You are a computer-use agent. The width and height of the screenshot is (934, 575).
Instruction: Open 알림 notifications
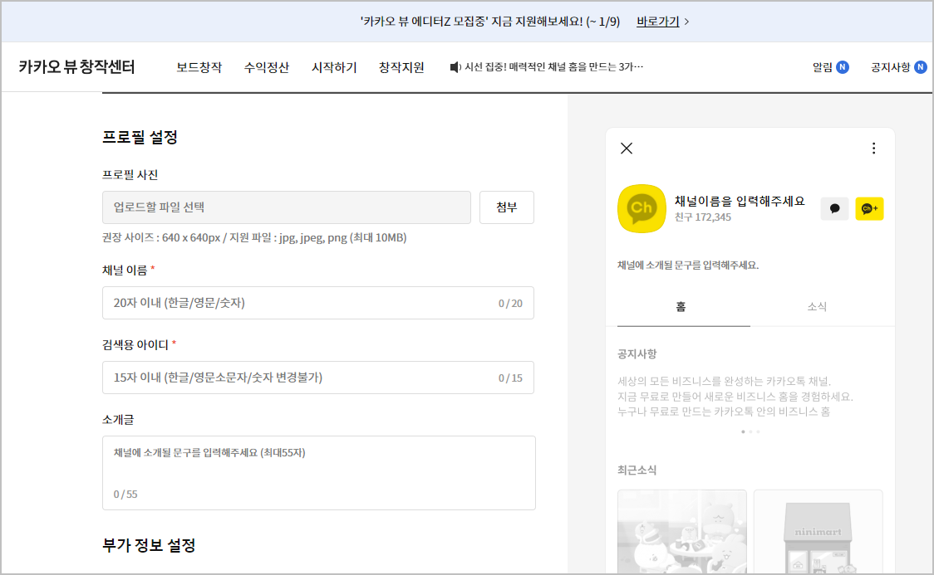(x=822, y=67)
